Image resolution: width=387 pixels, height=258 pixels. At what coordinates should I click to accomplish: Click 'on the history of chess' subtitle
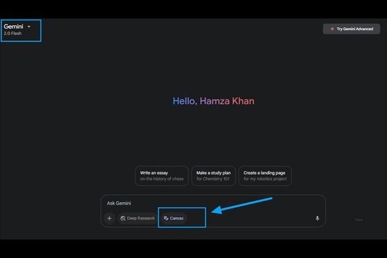tap(162, 179)
